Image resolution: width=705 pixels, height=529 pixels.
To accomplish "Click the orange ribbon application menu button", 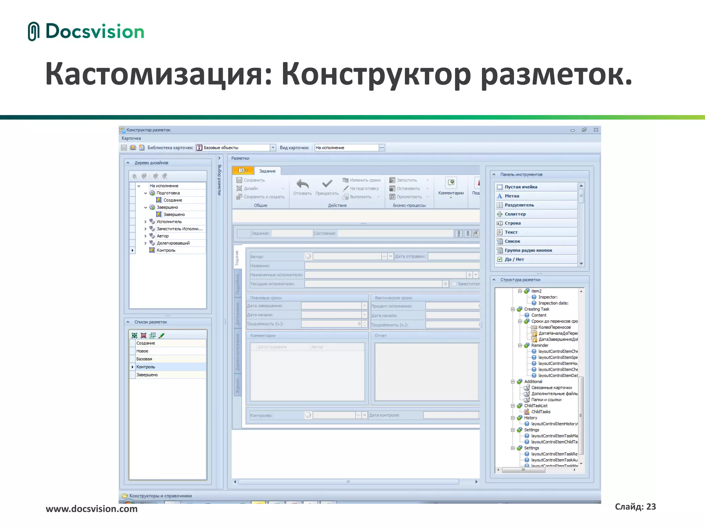I will [243, 171].
